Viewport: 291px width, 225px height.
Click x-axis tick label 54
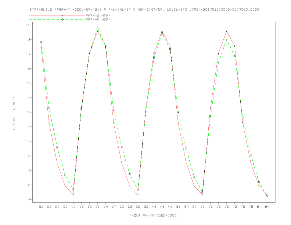pyautogui.click(x=186, y=207)
